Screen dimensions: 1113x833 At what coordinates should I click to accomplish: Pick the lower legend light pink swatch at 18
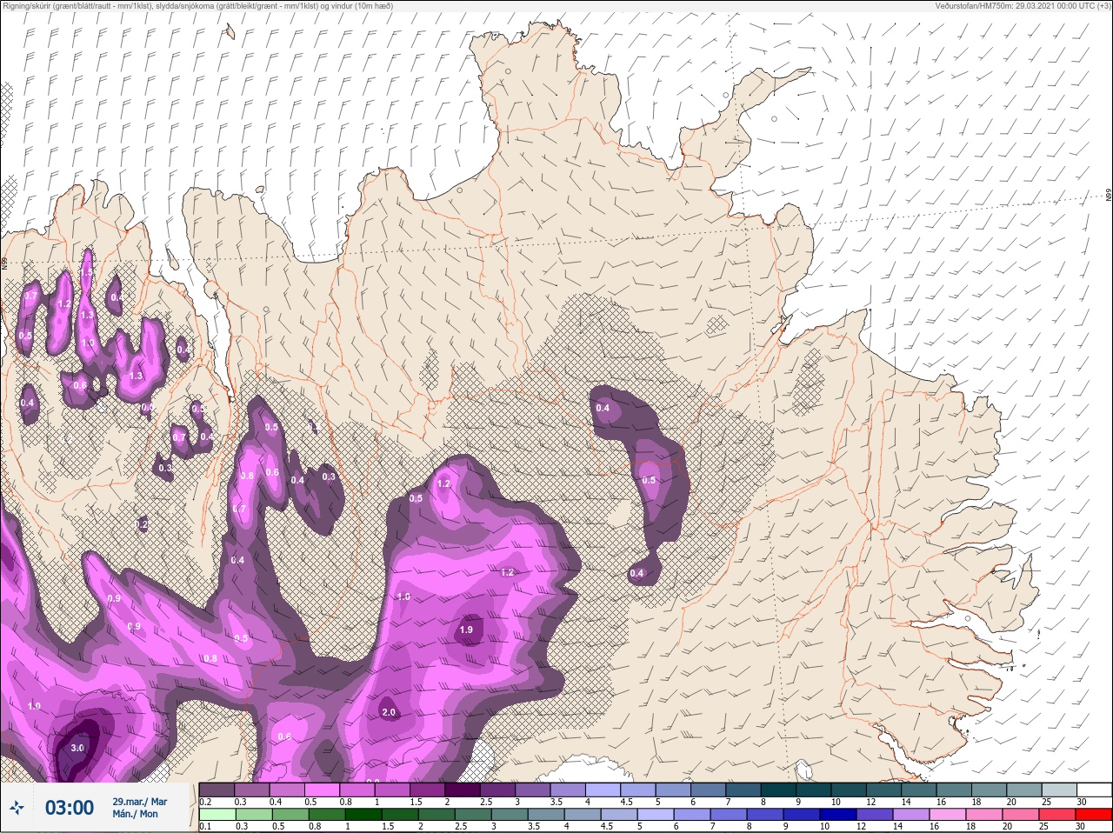[x=983, y=815]
